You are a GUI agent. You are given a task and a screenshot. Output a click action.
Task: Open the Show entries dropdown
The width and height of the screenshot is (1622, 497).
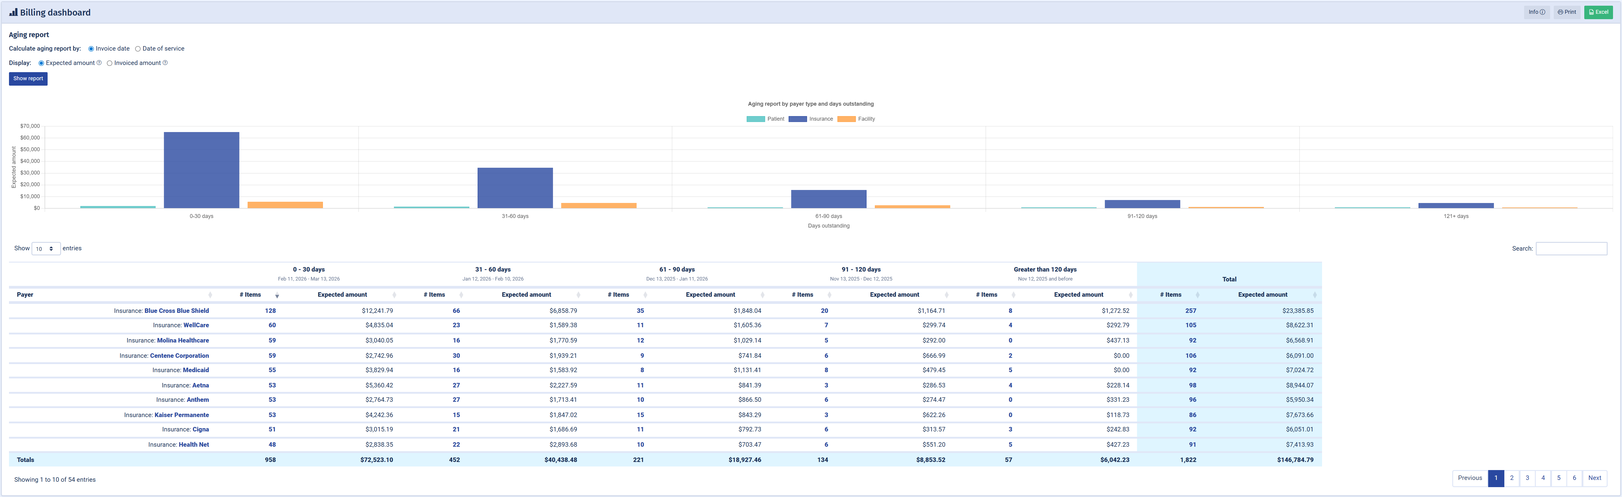[x=46, y=249]
